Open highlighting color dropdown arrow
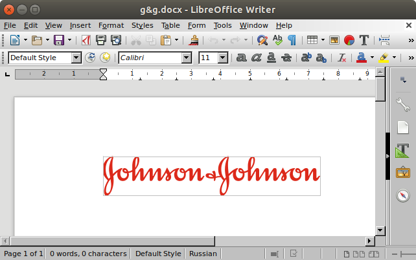416x260 pixels. tap(394, 58)
